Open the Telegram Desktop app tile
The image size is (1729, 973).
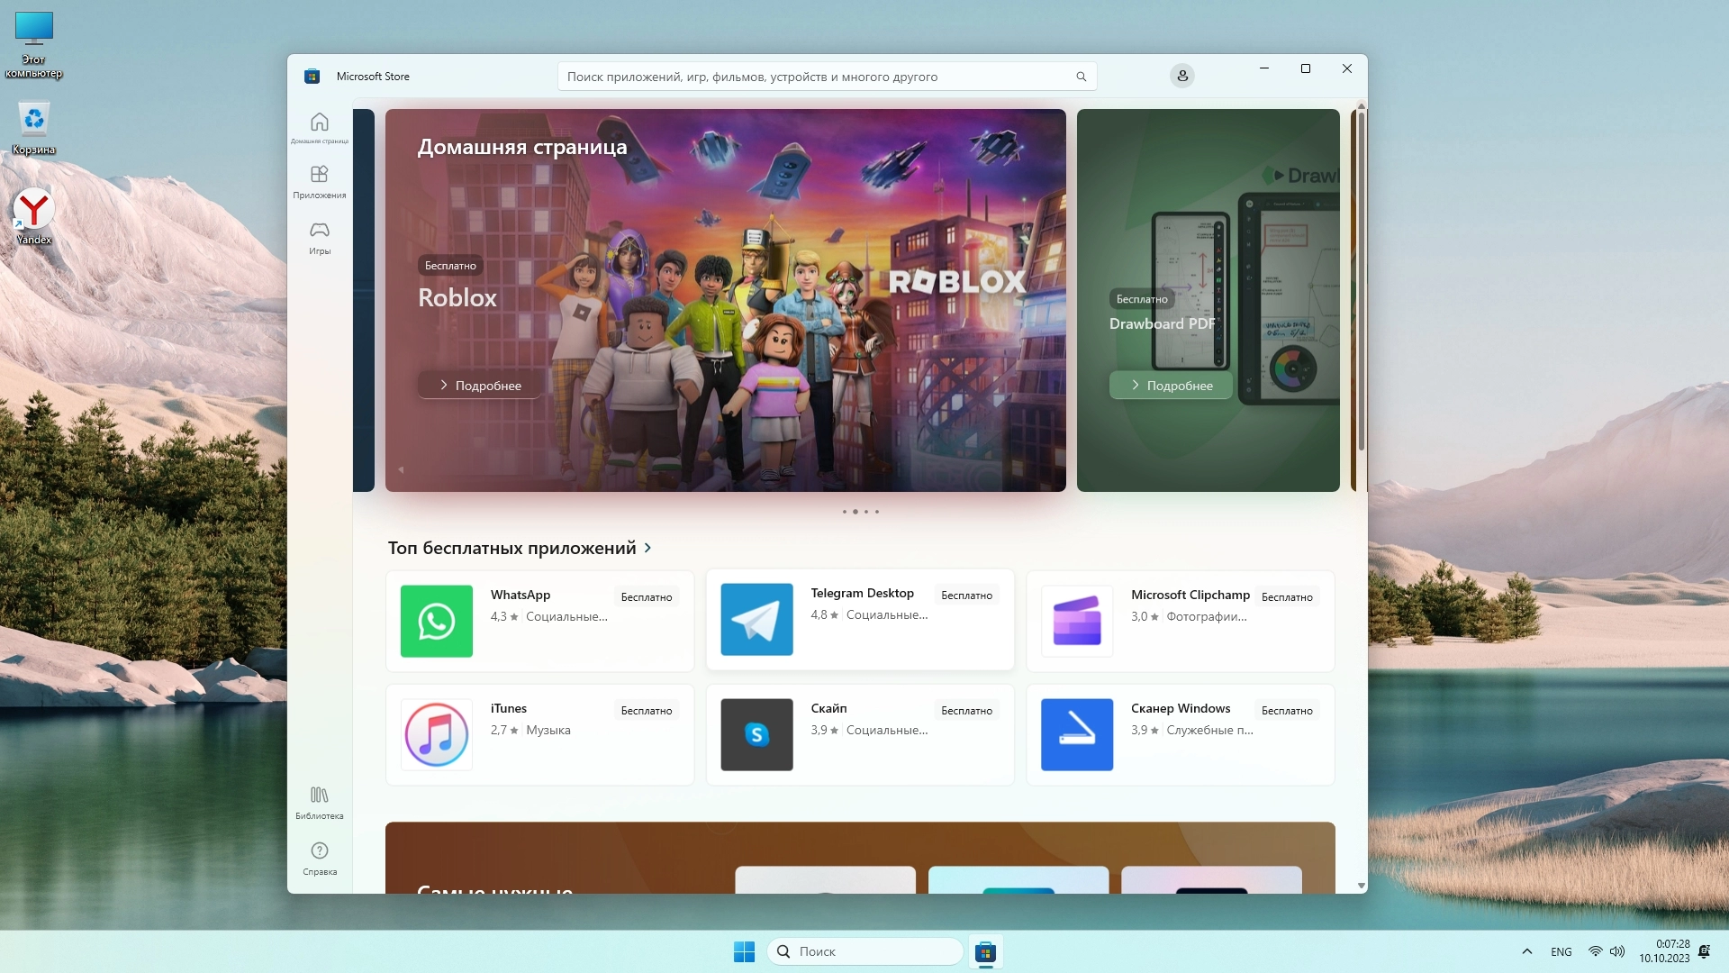[859, 621]
